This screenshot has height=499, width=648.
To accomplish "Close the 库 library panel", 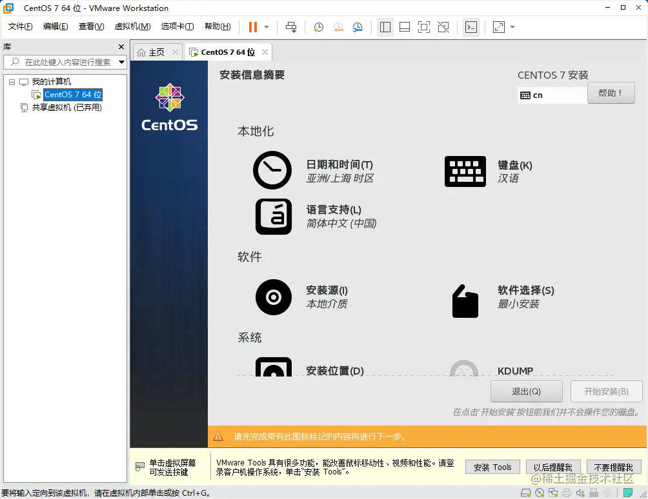I will (121, 46).
